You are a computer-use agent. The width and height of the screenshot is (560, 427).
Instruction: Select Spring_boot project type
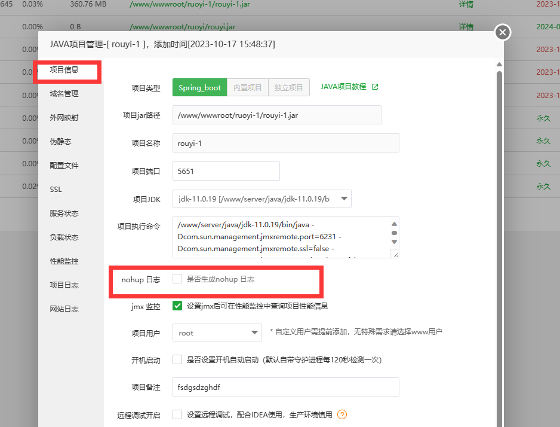point(199,88)
